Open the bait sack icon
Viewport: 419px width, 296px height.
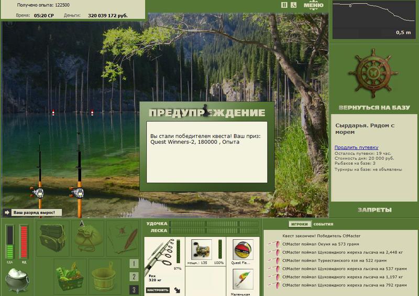pos(87,240)
